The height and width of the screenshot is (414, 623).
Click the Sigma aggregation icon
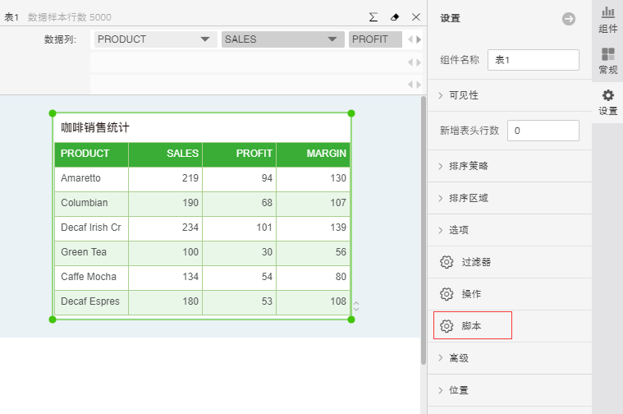pos(373,16)
